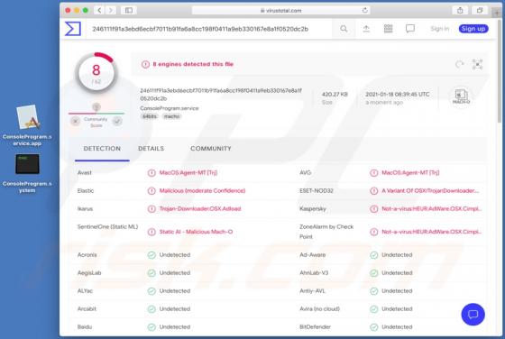The image size is (505, 339).
Task: Go back with Safari back arrow
Action: click(x=99, y=10)
